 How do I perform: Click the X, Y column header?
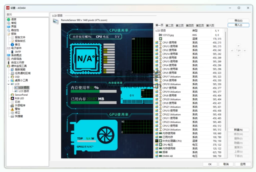[x=217, y=31]
